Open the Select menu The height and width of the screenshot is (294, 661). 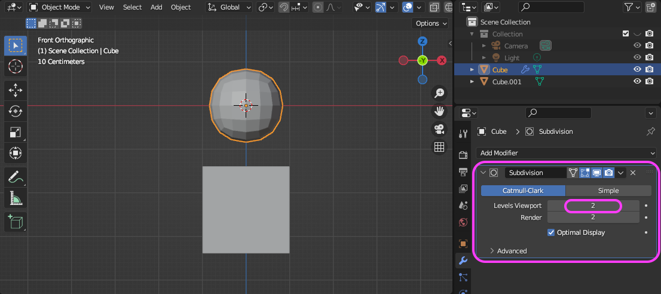tap(132, 7)
